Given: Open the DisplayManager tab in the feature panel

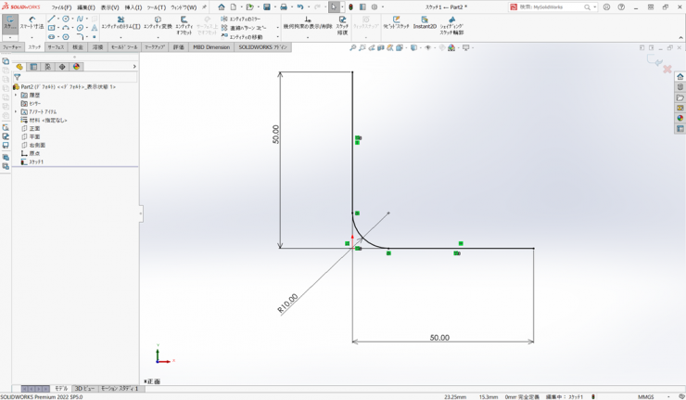Looking at the screenshot, I should pyautogui.click(x=77, y=67).
